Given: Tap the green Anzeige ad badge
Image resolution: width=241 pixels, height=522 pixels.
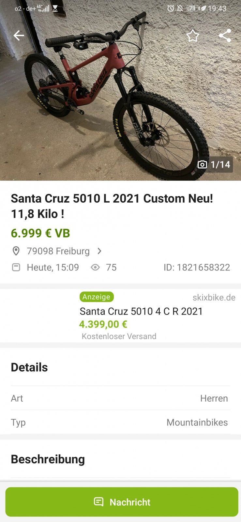Looking at the screenshot, I should coord(97,297).
